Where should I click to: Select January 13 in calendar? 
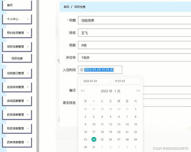point(119,124)
